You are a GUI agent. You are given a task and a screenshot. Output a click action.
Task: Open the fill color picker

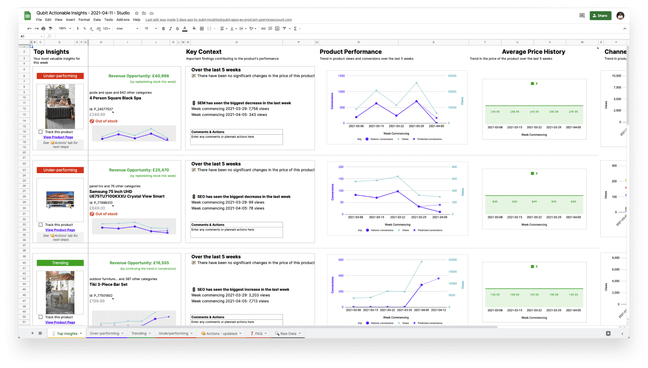coord(194,28)
